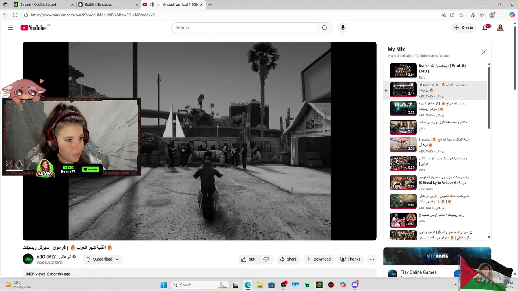Play the Rsta 3:04 playlist video

pyautogui.click(x=403, y=71)
